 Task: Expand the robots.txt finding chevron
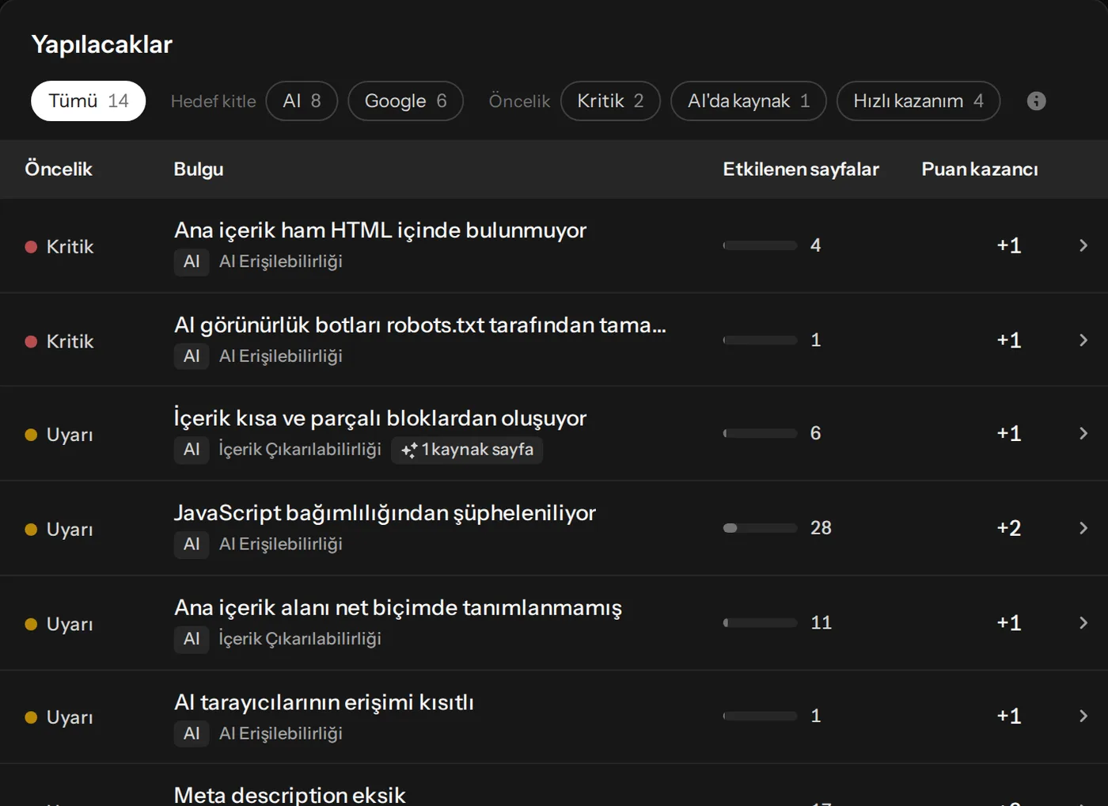(1083, 340)
